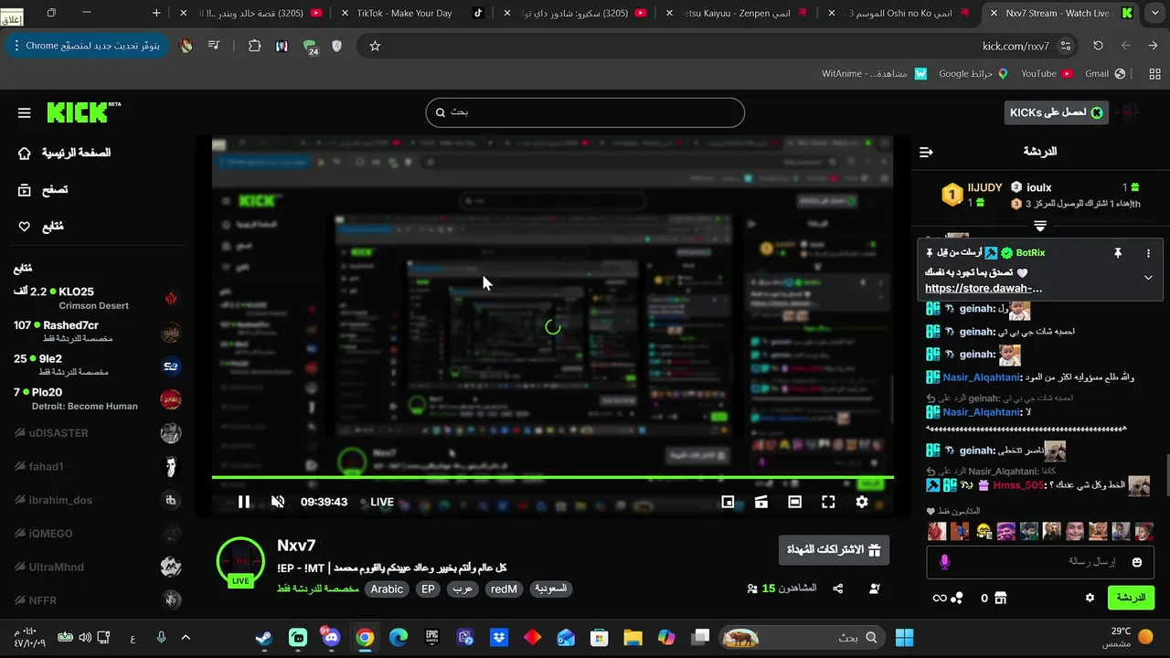Open chat settings gear icon
Screen dimensions: 1170x658
[x=1090, y=598]
